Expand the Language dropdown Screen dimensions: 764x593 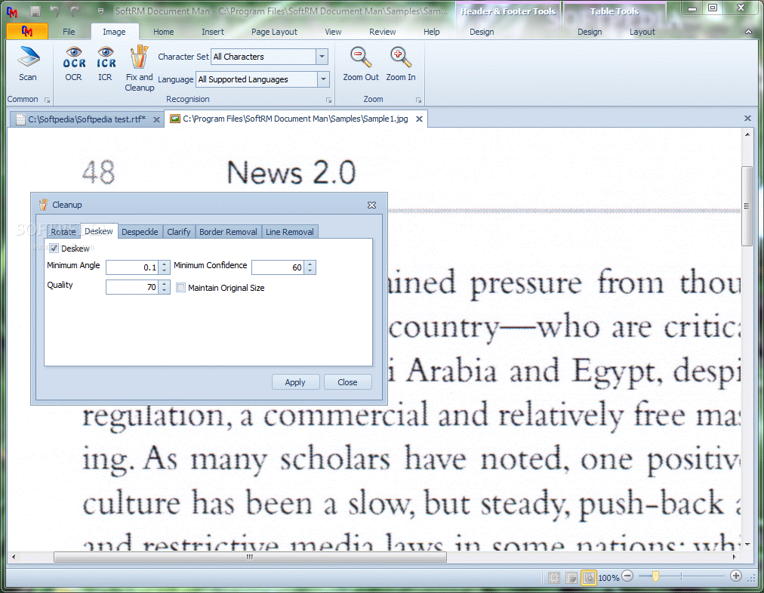(x=323, y=79)
